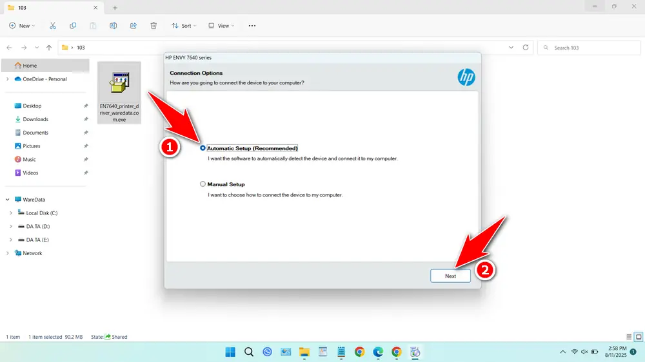Click the Search 103 field

point(589,48)
